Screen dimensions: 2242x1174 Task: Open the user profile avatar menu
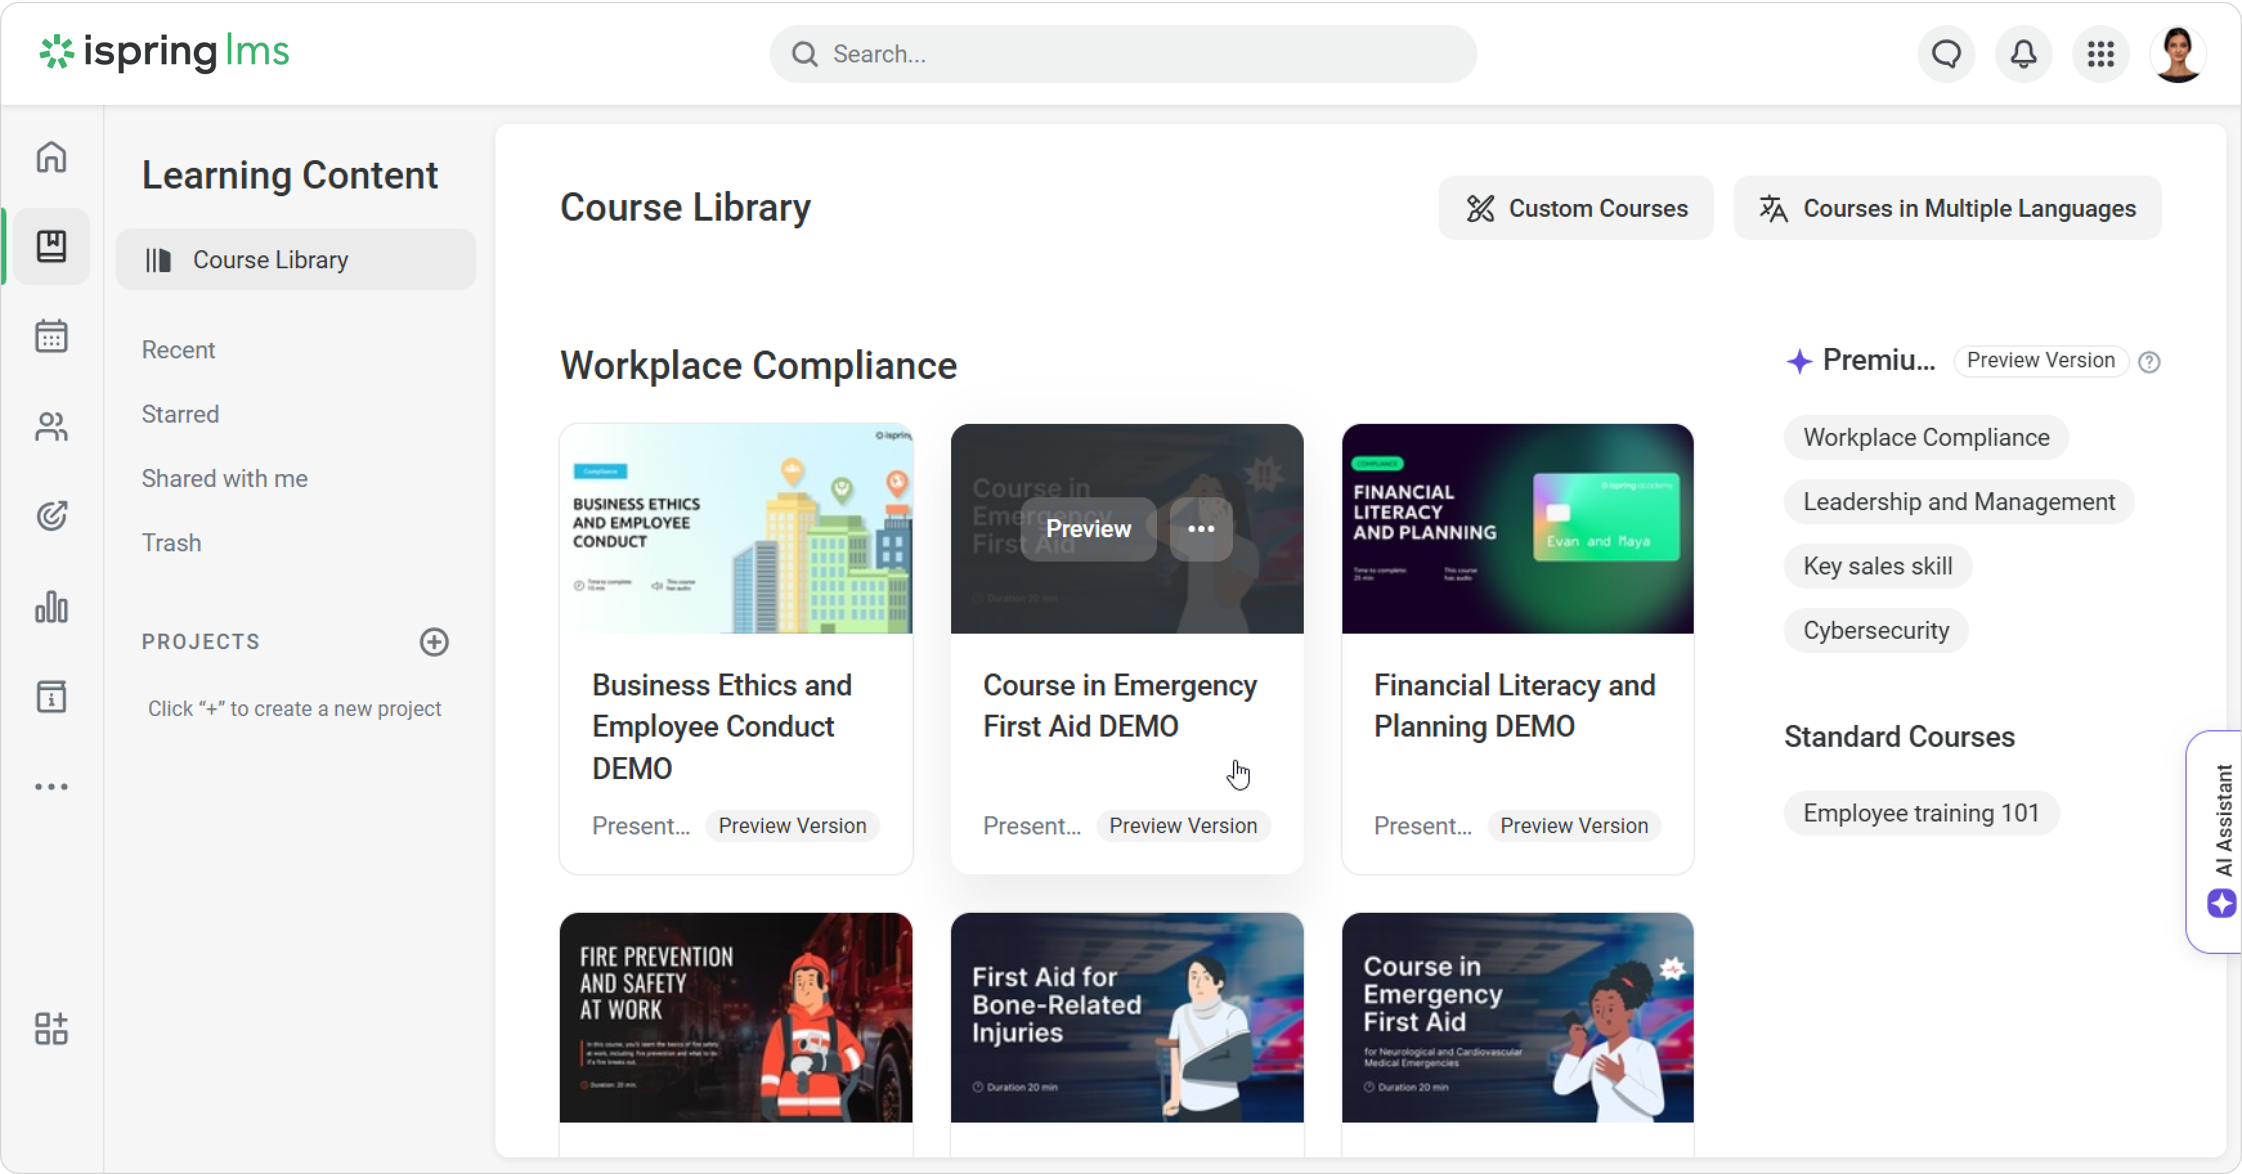click(2178, 54)
